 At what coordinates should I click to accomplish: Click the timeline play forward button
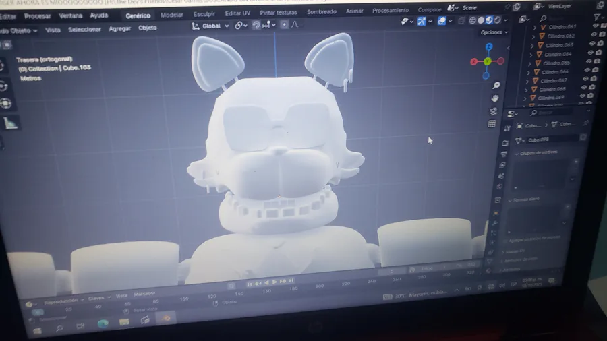tap(275, 282)
